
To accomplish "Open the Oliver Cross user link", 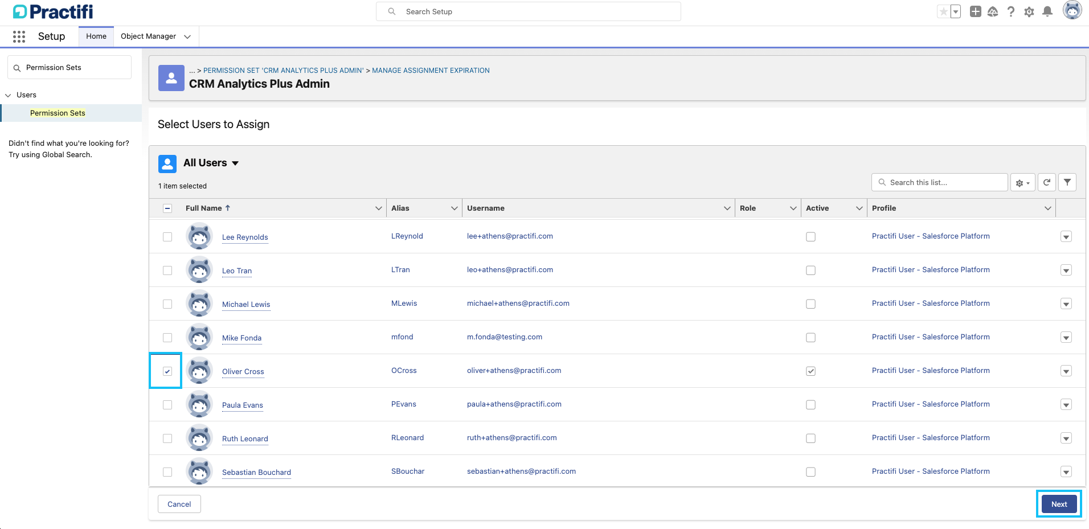I will [243, 371].
